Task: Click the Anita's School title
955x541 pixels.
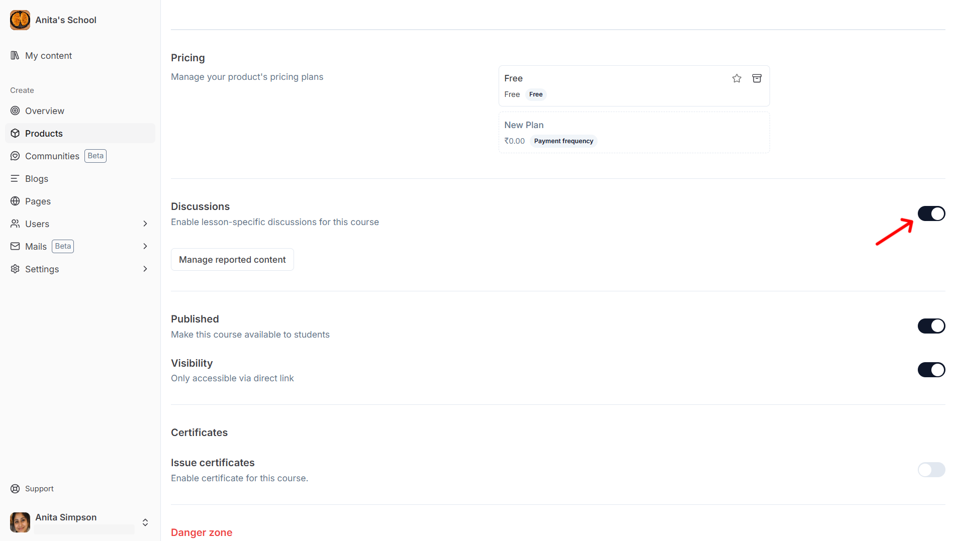Action: point(66,20)
